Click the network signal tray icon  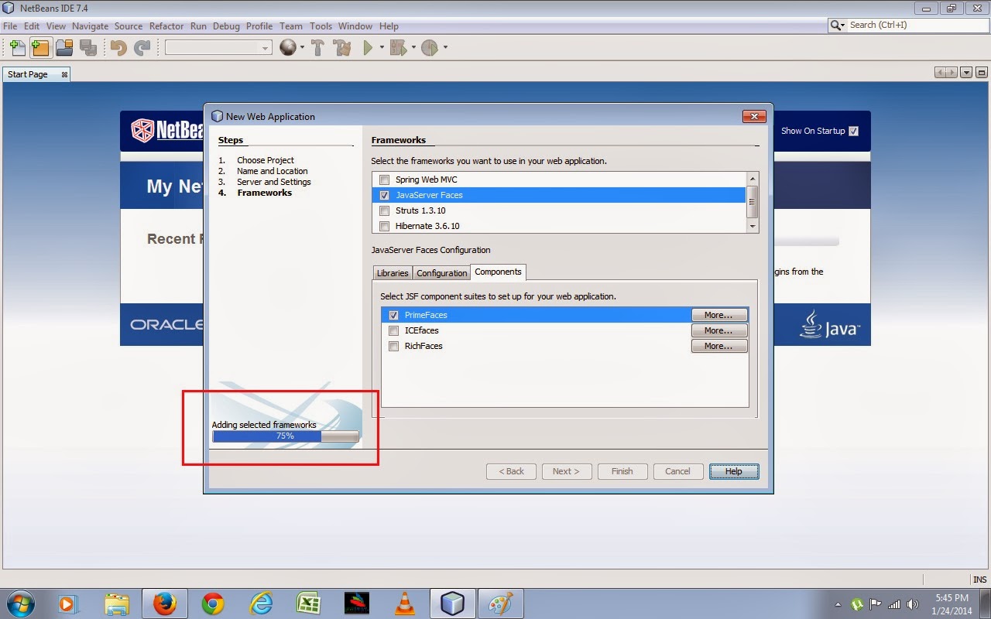click(x=894, y=604)
